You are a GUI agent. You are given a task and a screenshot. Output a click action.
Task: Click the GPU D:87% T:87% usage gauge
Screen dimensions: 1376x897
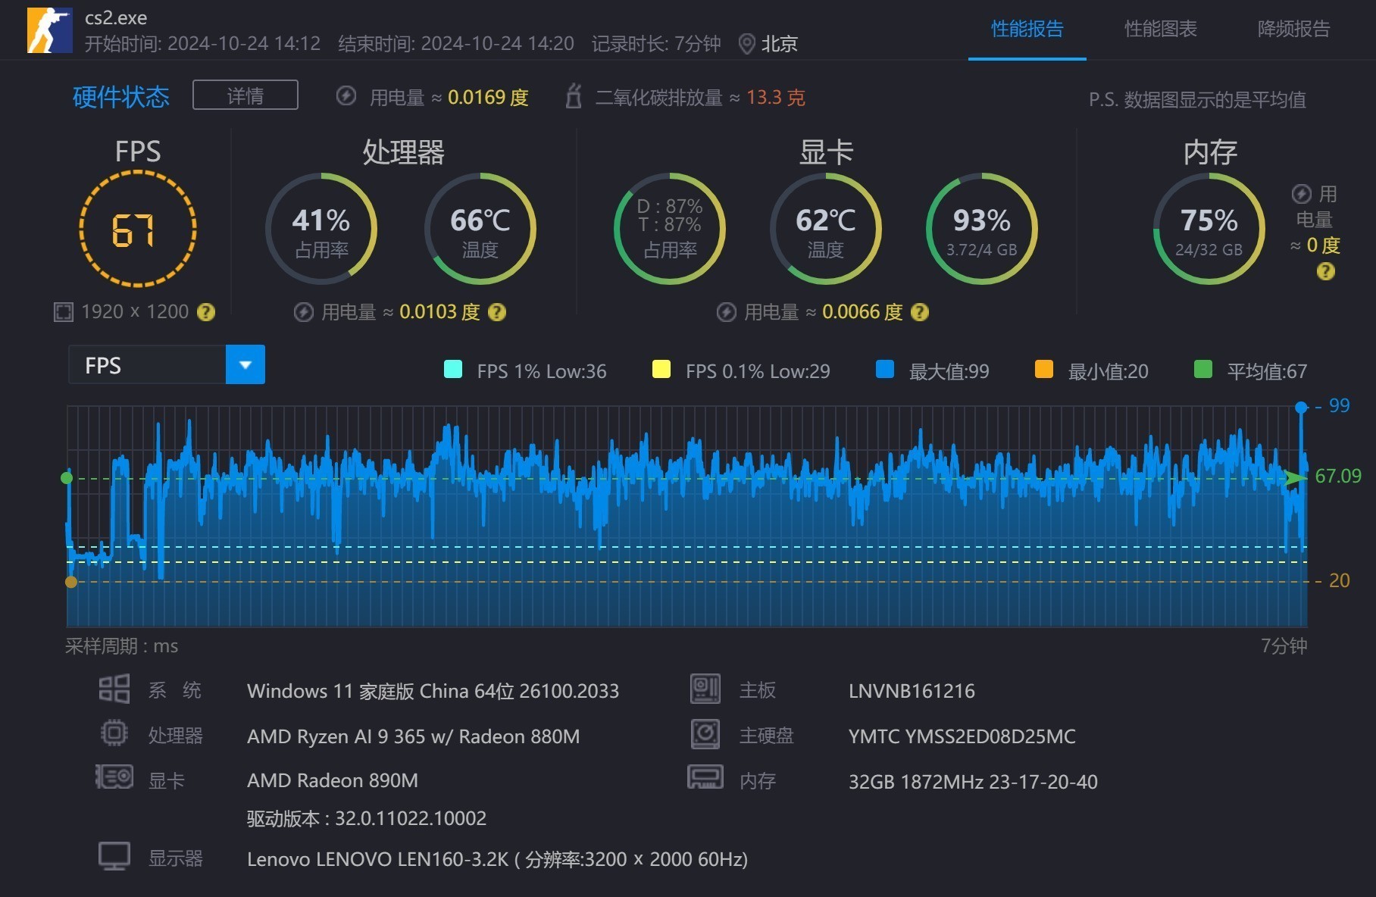coord(670,229)
